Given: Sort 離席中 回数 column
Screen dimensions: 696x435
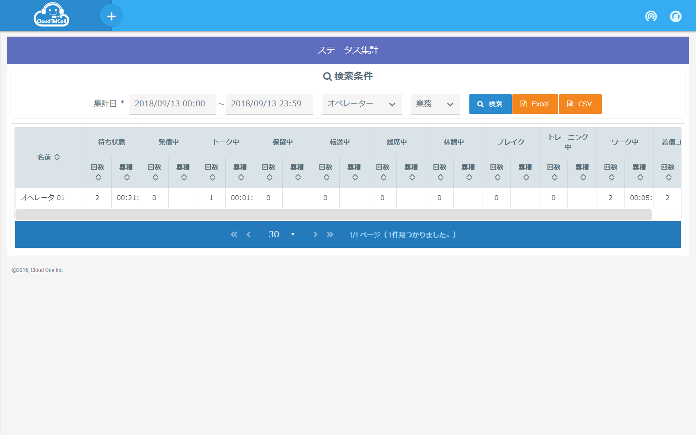Looking at the screenshot, I should tap(382, 172).
